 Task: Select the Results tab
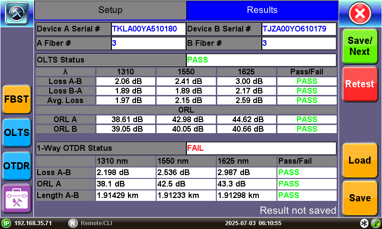[262, 10]
